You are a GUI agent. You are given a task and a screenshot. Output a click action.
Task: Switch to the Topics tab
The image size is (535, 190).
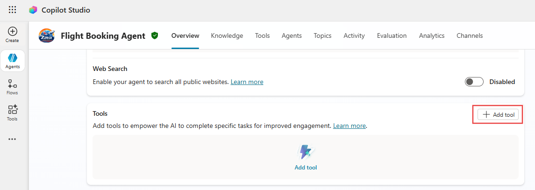(323, 35)
